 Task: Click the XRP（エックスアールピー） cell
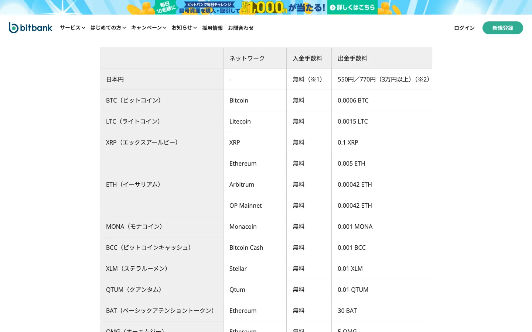(x=161, y=142)
